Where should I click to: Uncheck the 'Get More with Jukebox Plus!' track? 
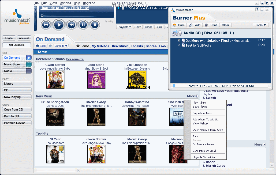pyautogui.click(x=179, y=40)
